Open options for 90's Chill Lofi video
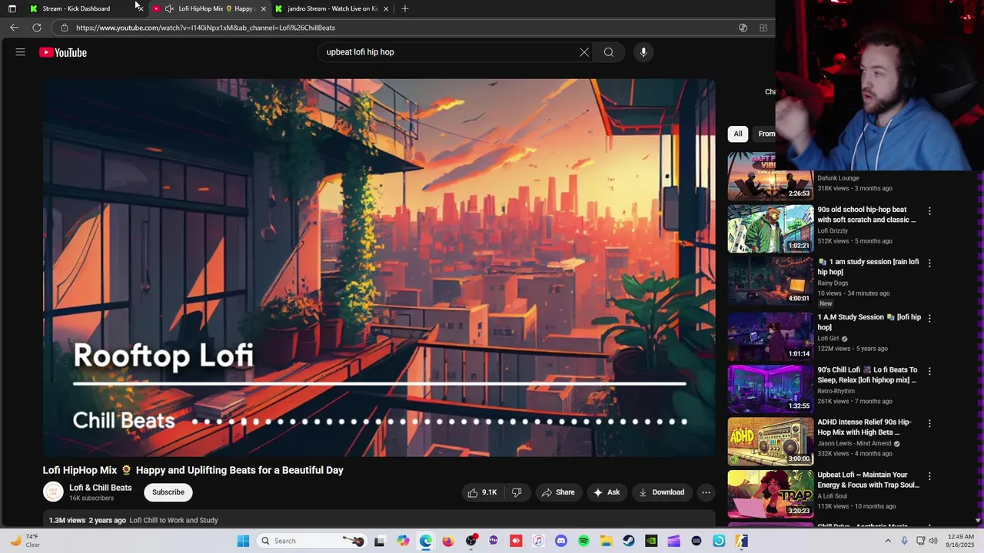 tap(929, 371)
